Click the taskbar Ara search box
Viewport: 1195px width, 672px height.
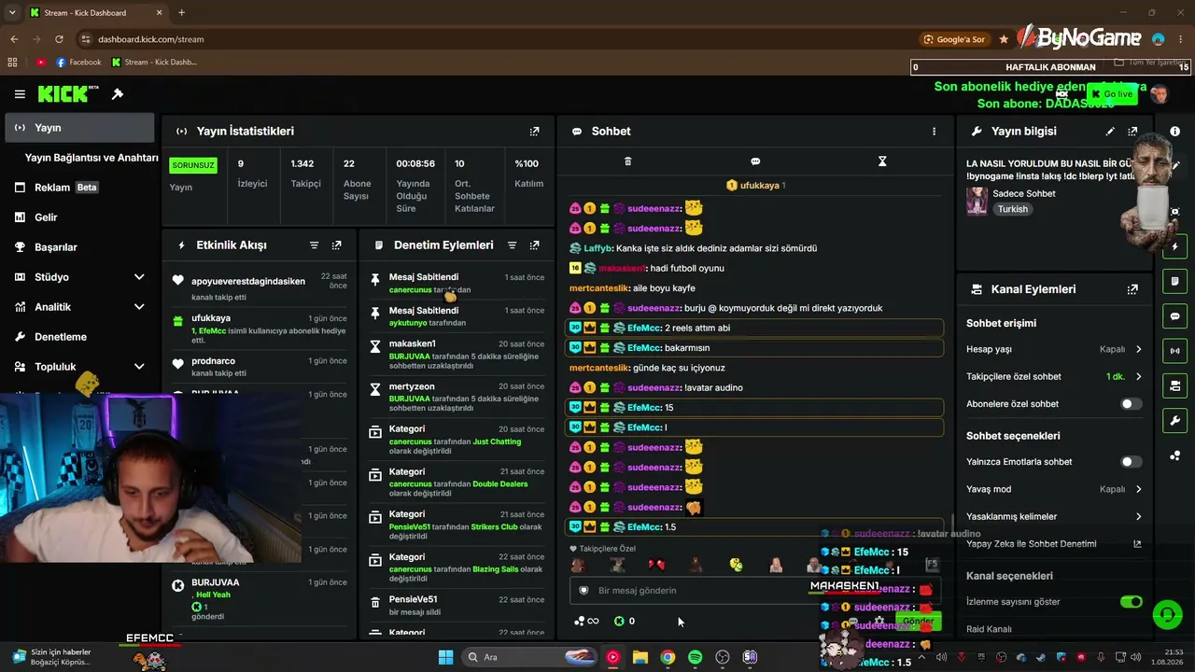pos(529,657)
